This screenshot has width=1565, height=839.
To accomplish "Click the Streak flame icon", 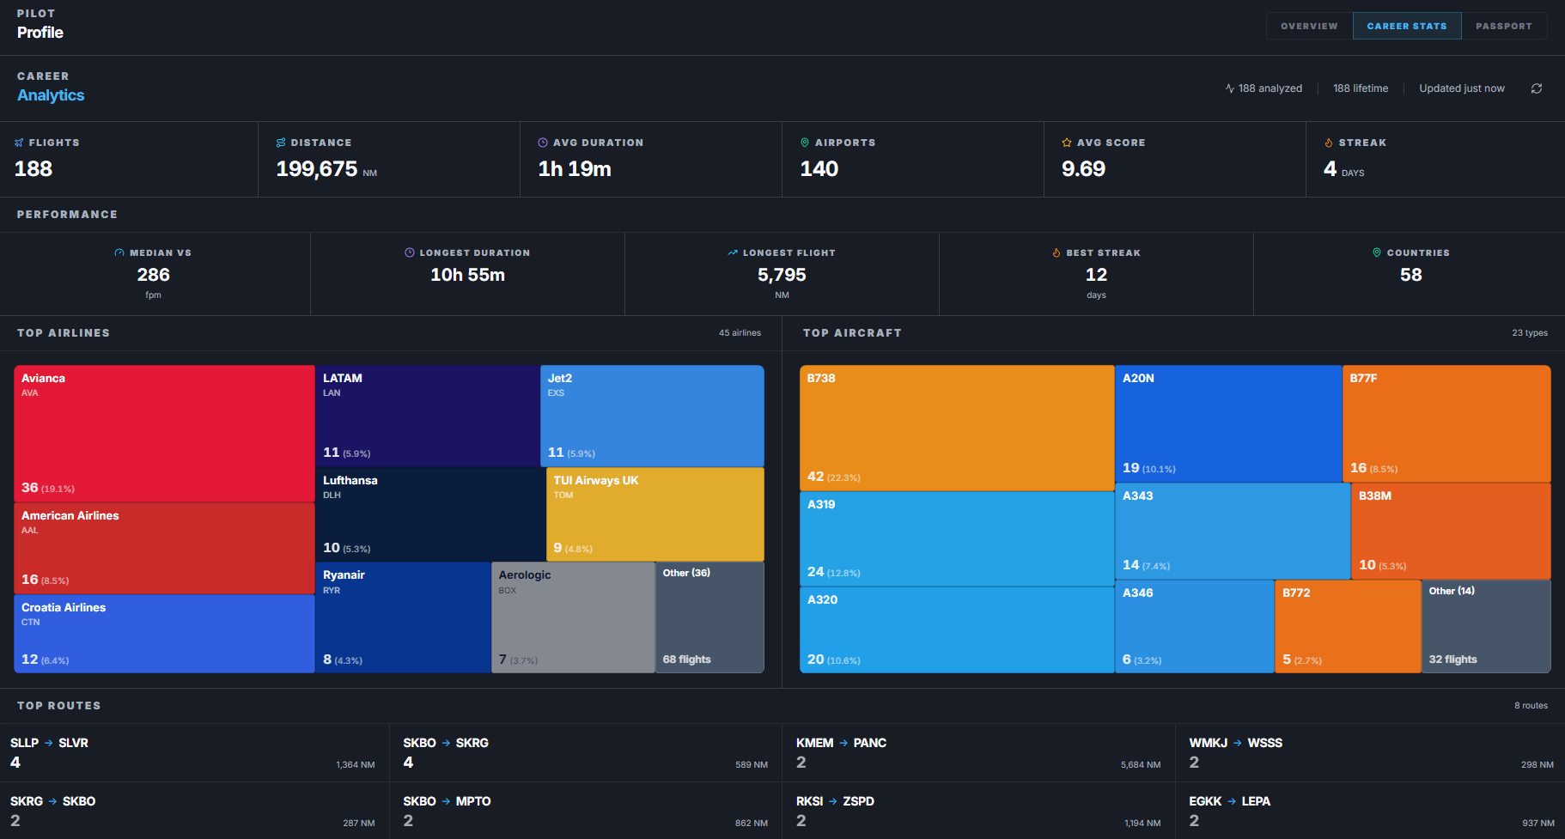I will [1329, 143].
